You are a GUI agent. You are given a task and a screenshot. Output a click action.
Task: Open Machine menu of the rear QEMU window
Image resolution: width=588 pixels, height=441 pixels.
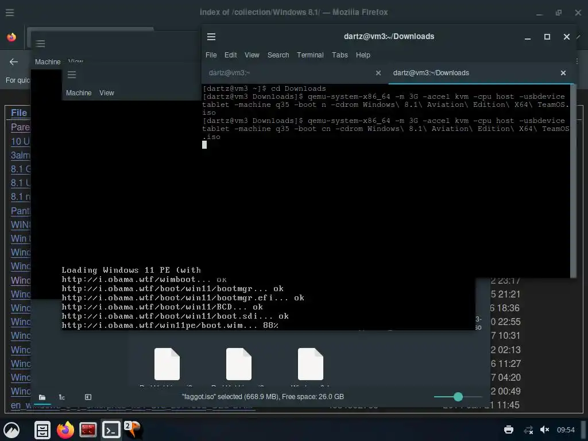(48, 62)
